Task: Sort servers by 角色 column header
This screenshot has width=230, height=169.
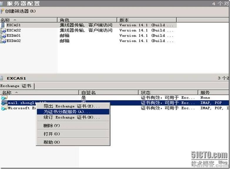Action: 87,20
